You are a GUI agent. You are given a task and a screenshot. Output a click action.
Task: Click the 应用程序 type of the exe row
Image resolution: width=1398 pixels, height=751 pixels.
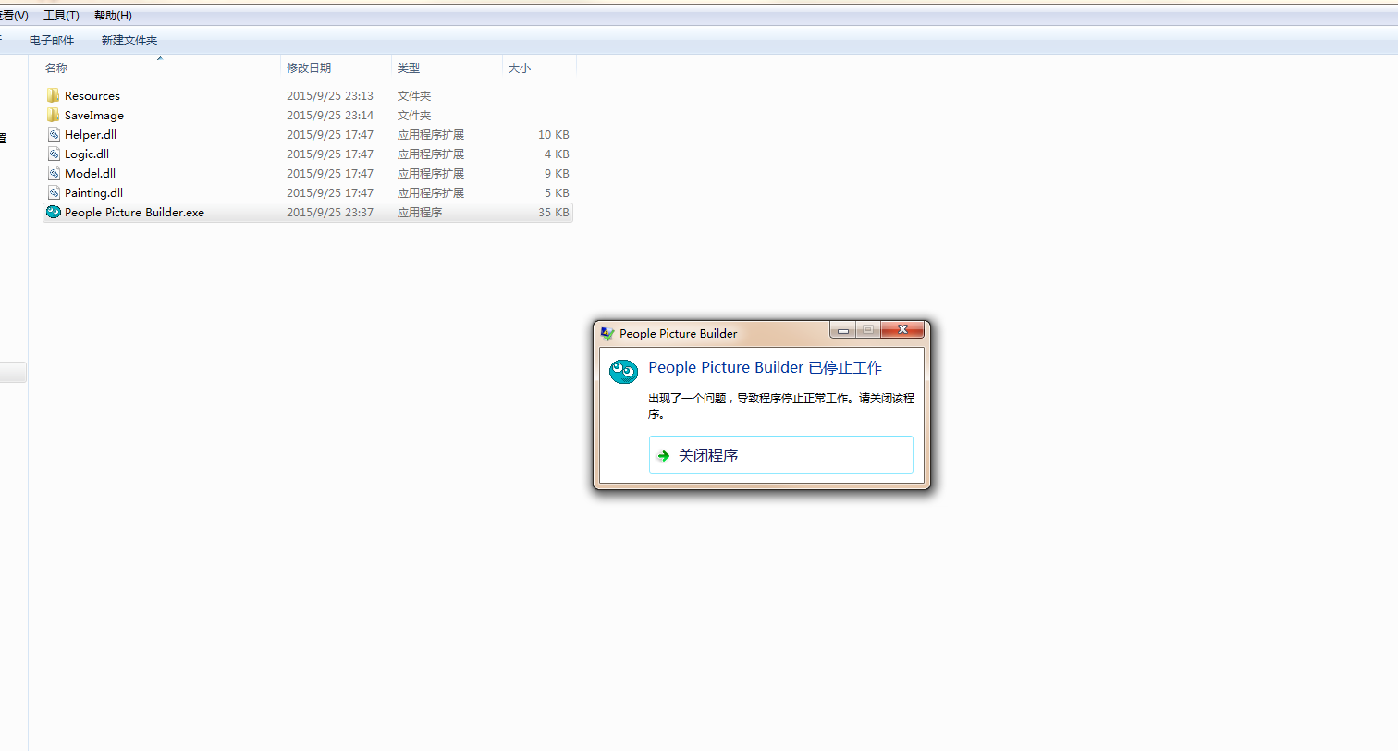420,213
